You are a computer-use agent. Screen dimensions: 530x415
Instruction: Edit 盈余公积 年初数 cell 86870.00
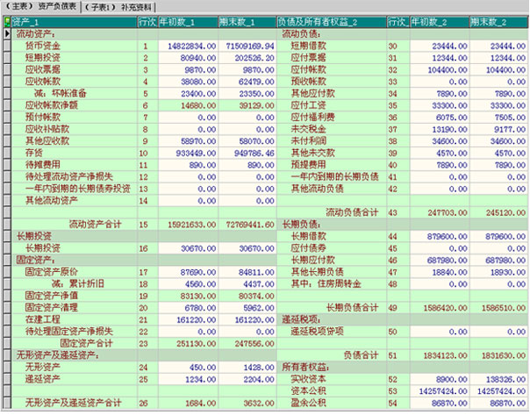click(x=440, y=403)
